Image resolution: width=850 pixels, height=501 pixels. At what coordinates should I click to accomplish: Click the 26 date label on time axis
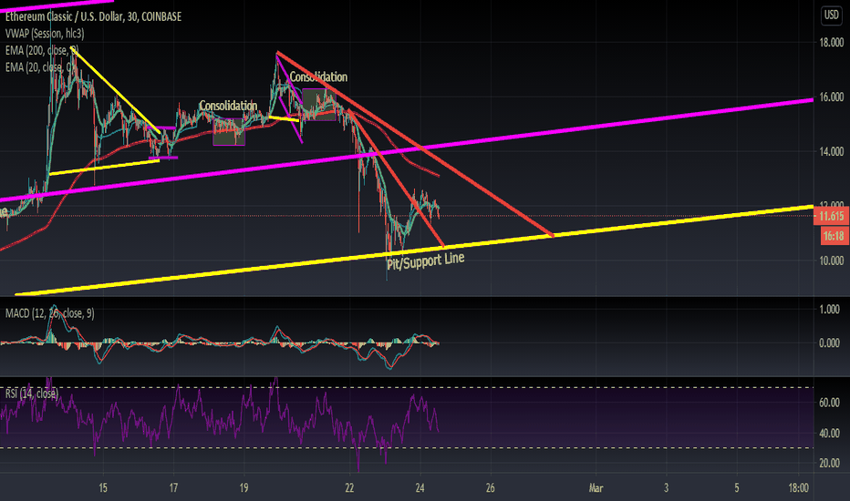tap(491, 488)
